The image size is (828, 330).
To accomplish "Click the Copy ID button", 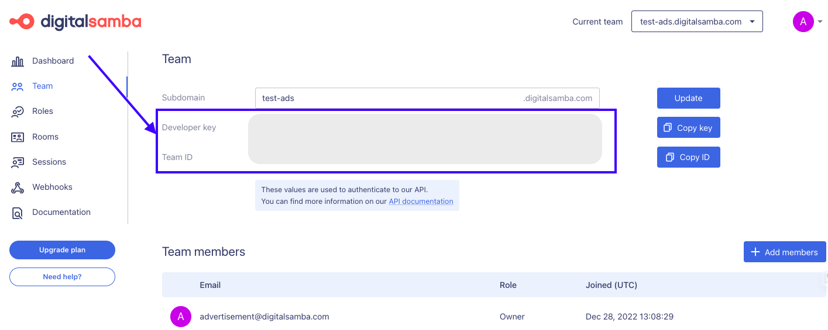I will [688, 157].
